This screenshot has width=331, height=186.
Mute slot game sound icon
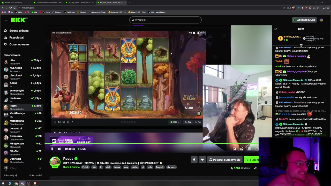[190, 33]
